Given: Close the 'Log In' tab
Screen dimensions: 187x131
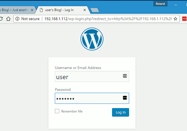Looking at the screenshot, I should tap(84, 10).
